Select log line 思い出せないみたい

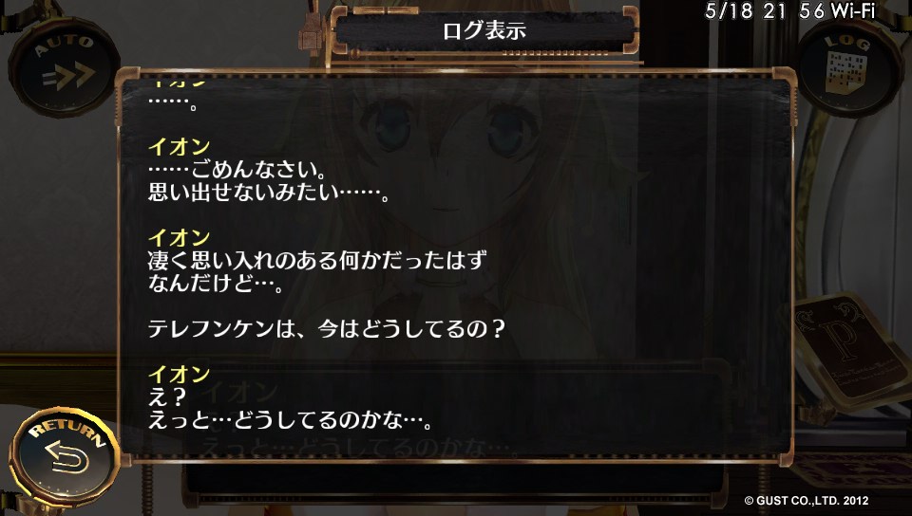pos(269,192)
